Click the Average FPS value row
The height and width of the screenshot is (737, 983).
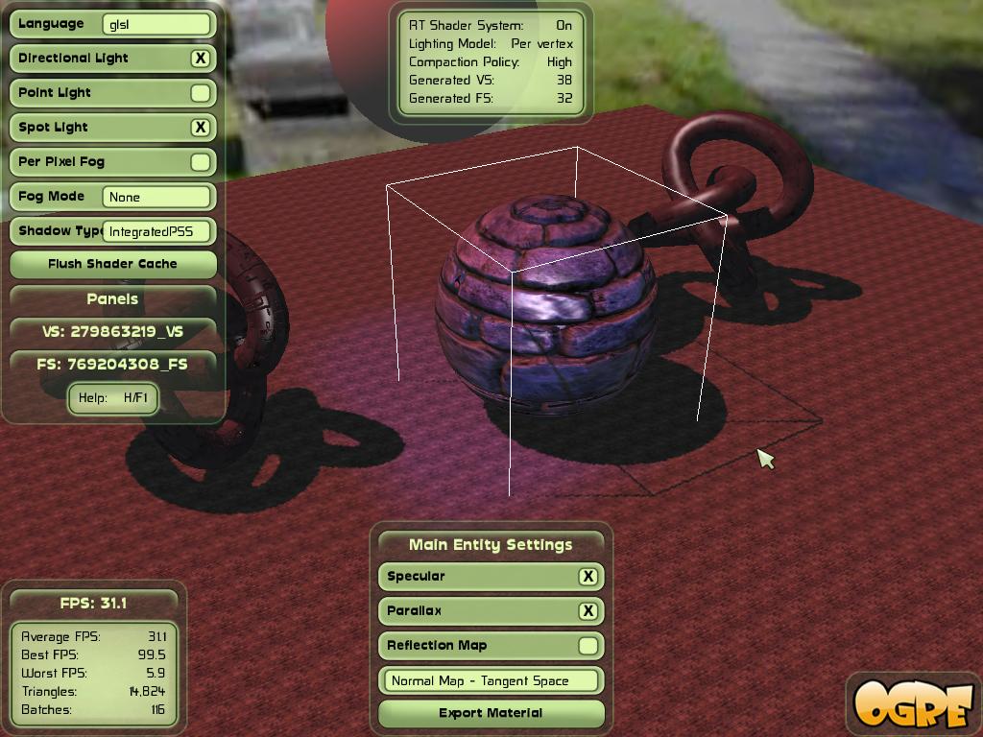[x=94, y=637]
